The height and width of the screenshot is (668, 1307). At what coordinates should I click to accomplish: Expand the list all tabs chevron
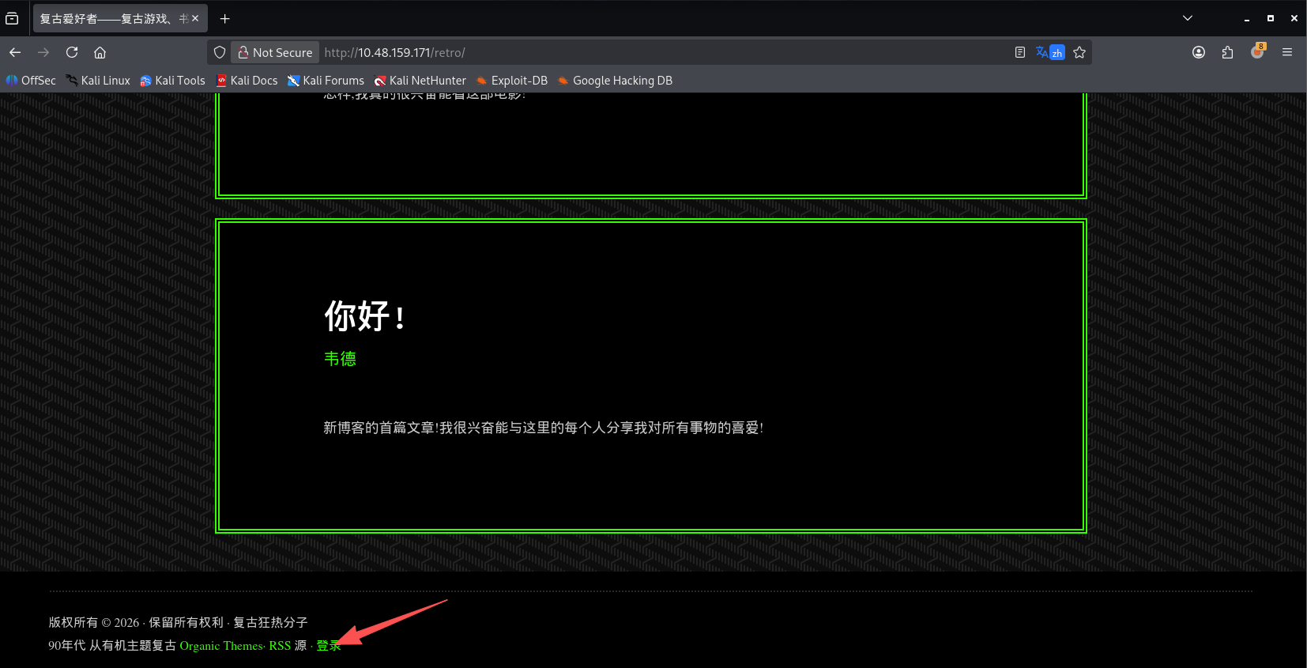1187,18
